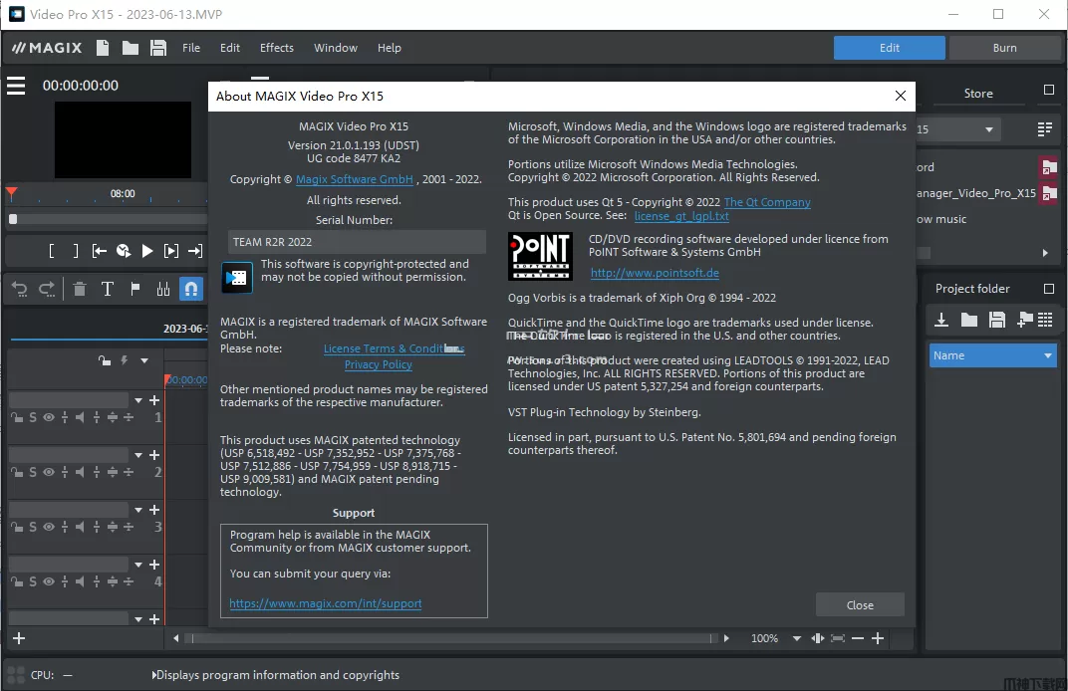
Task: Switch to the Burn tab
Action: (1004, 48)
